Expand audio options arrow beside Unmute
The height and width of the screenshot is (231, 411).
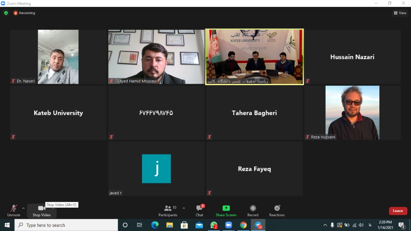(23, 208)
